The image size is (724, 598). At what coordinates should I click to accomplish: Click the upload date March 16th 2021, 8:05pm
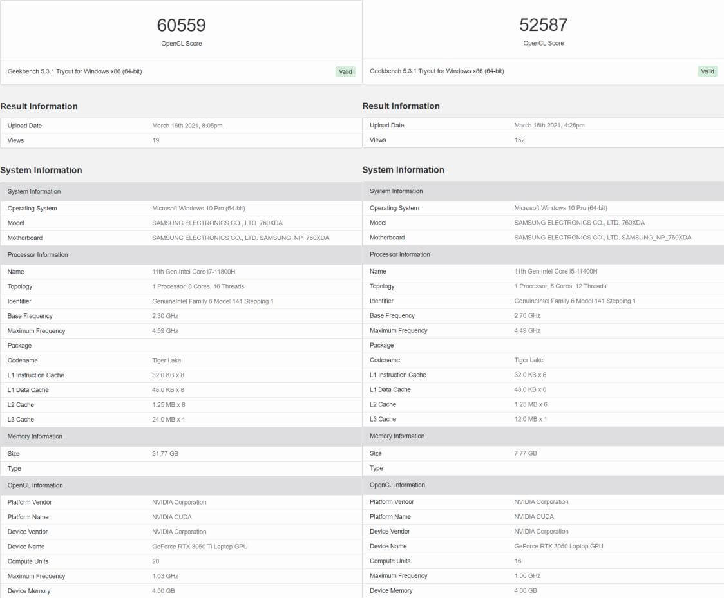tap(187, 126)
